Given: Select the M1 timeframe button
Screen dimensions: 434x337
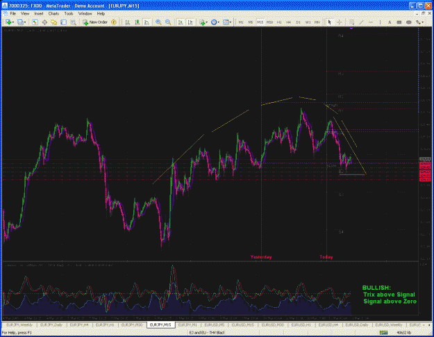Looking at the screenshot, I should pyautogui.click(x=241, y=22).
